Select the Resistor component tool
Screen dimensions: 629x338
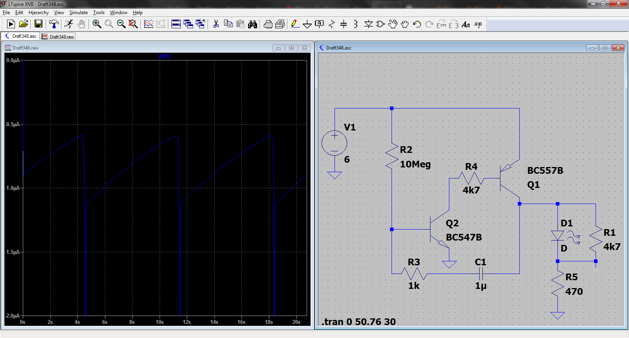(331, 24)
